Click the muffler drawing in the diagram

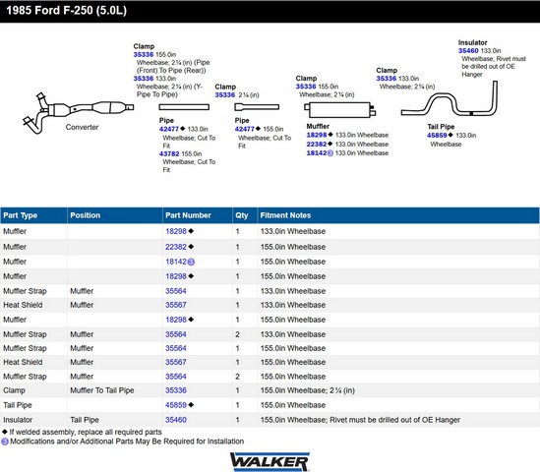[x=340, y=110]
